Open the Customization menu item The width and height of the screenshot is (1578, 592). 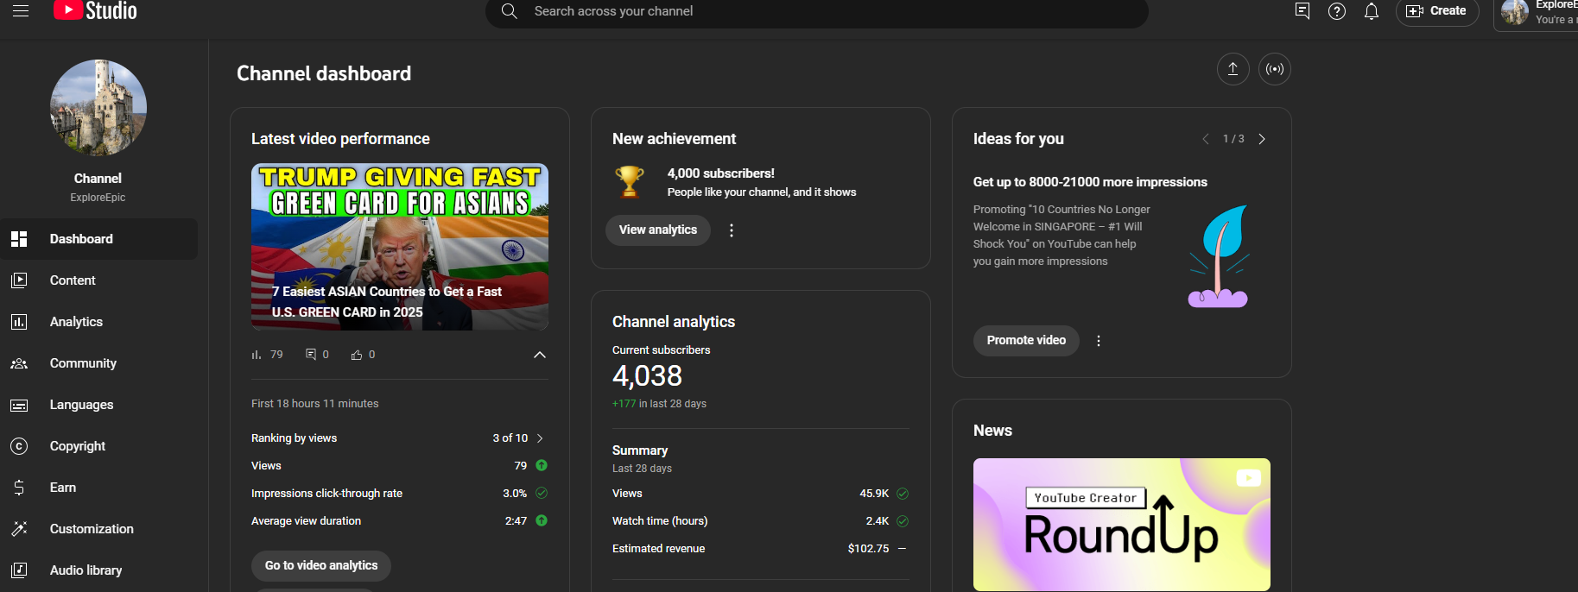coord(98,529)
